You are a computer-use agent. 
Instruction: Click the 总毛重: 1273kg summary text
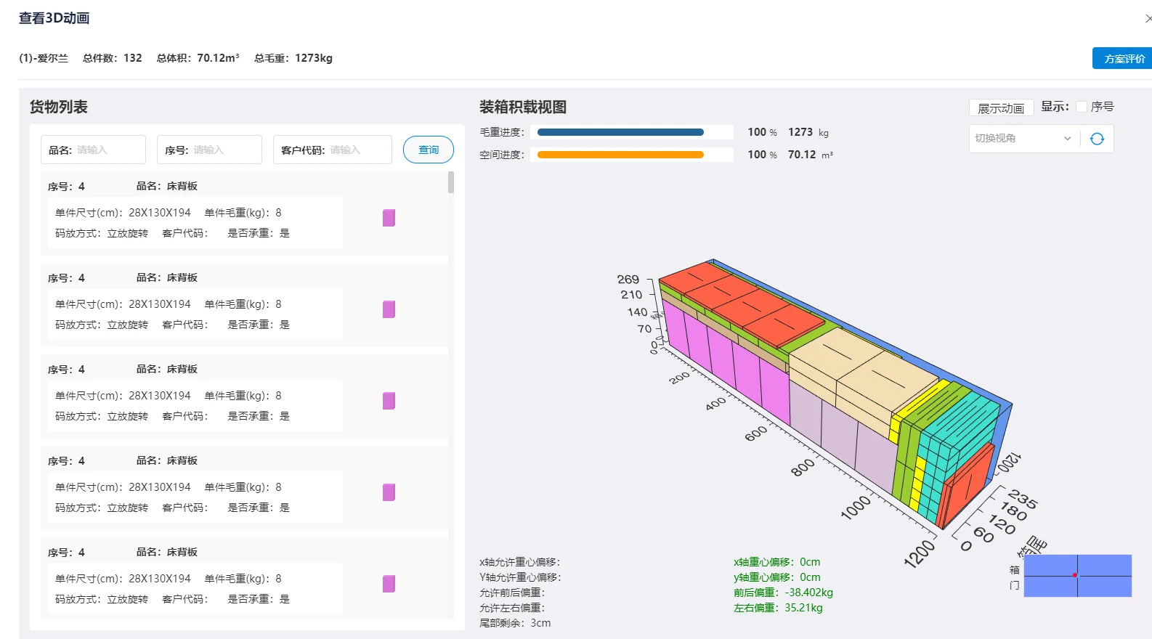(x=293, y=58)
